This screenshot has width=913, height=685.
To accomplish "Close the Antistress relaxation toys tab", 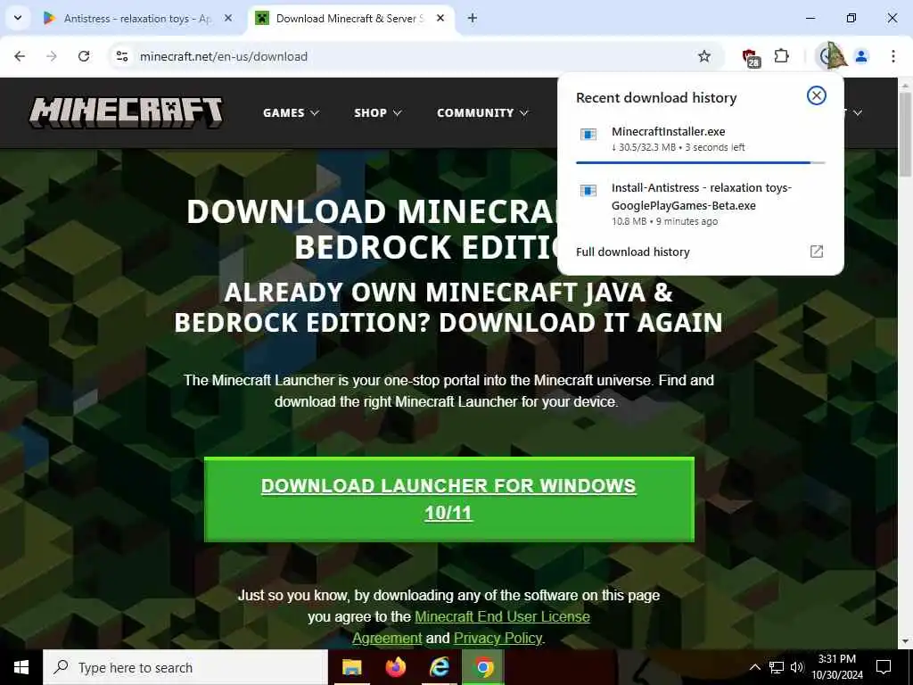I will (x=228, y=18).
